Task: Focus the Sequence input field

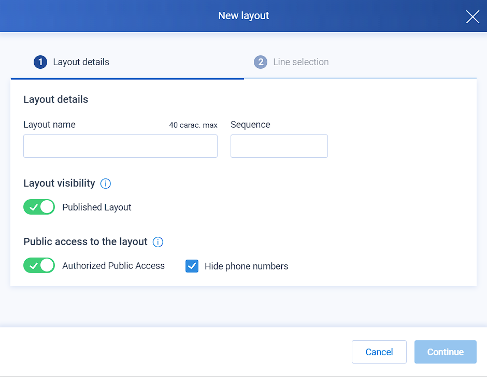Action: pyautogui.click(x=279, y=146)
